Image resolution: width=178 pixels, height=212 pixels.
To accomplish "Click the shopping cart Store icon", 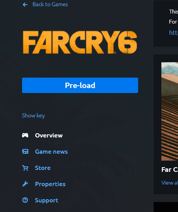I will coord(25,168).
